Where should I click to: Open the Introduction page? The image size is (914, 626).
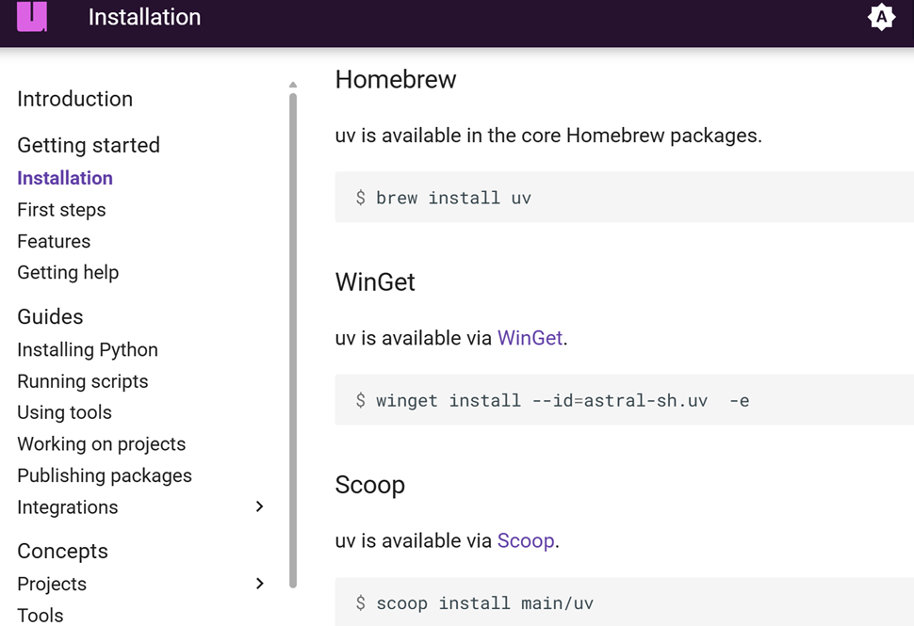click(74, 99)
